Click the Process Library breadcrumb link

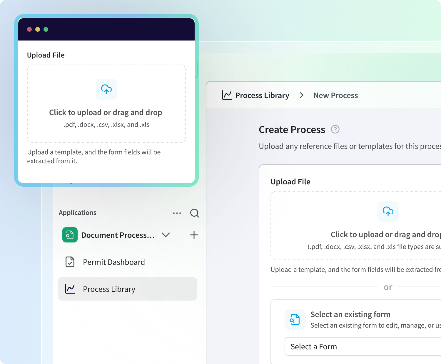[x=262, y=95]
